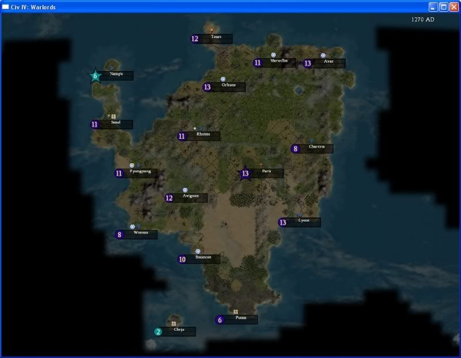Screen dimensions: 461x358
Task: Click the religion icon above Avignon
Action: (x=185, y=190)
